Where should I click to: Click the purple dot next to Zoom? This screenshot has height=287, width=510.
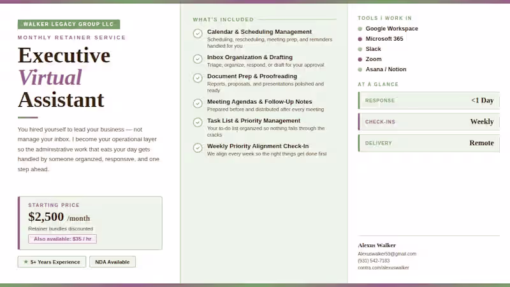[360, 59]
